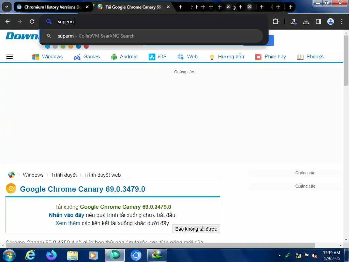Go back with the browser back arrow
Viewport: 349px width, 262px height.
[x=7, y=21]
